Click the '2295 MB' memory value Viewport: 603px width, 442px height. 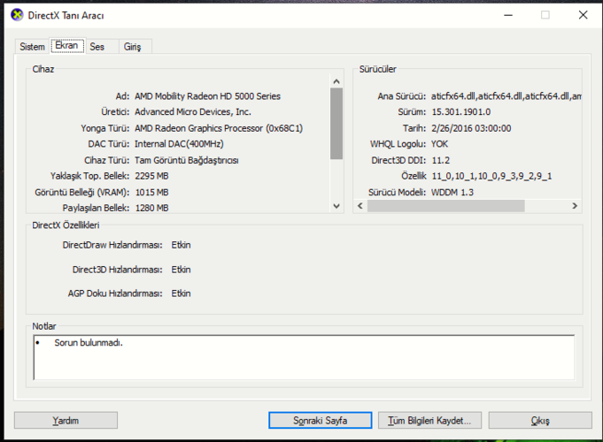(152, 176)
